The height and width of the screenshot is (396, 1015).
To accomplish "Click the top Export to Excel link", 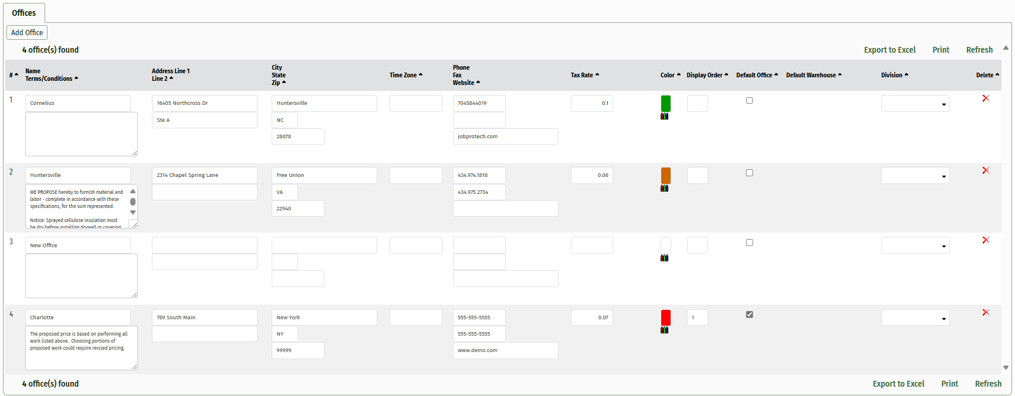I will (889, 50).
